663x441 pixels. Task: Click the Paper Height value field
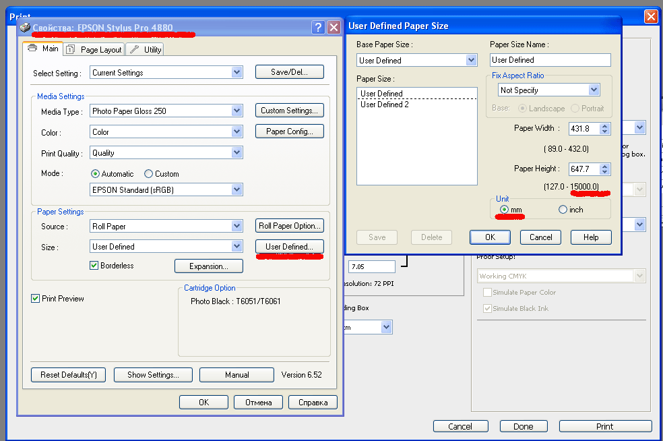584,169
